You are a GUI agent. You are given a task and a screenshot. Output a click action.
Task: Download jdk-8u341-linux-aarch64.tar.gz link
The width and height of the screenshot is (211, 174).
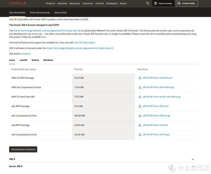point(158,87)
